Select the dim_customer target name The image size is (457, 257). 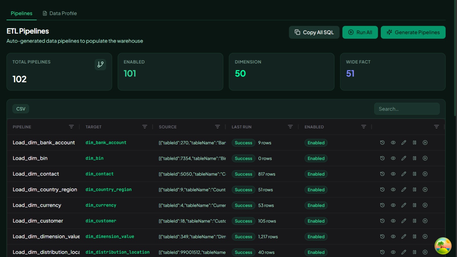(101, 221)
